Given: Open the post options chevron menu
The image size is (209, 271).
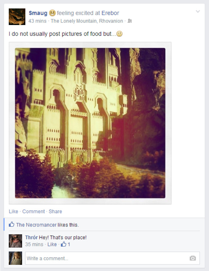Looking at the screenshot, I should tap(198, 12).
